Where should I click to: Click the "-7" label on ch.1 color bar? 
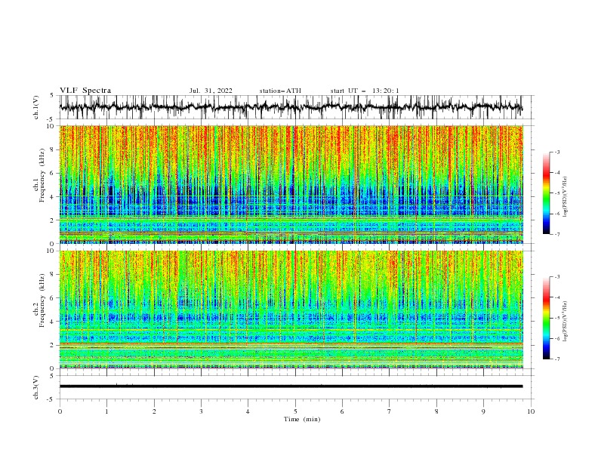point(557,234)
